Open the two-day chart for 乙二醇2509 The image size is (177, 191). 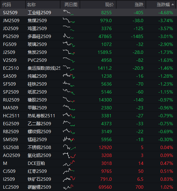(69, 124)
